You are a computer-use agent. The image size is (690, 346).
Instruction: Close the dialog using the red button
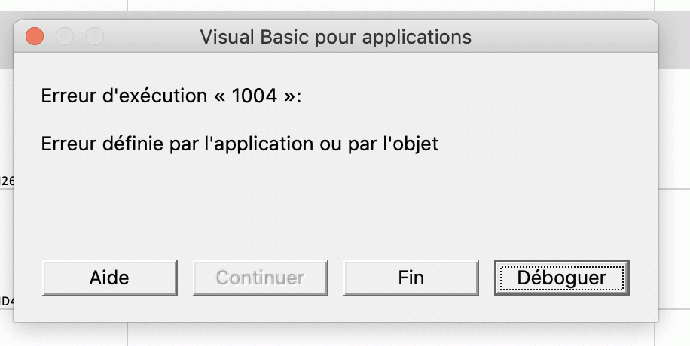pyautogui.click(x=35, y=36)
